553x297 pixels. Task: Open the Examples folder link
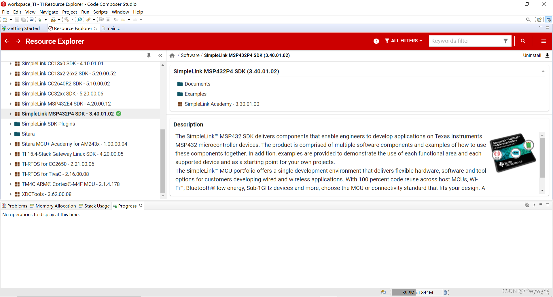(196, 94)
